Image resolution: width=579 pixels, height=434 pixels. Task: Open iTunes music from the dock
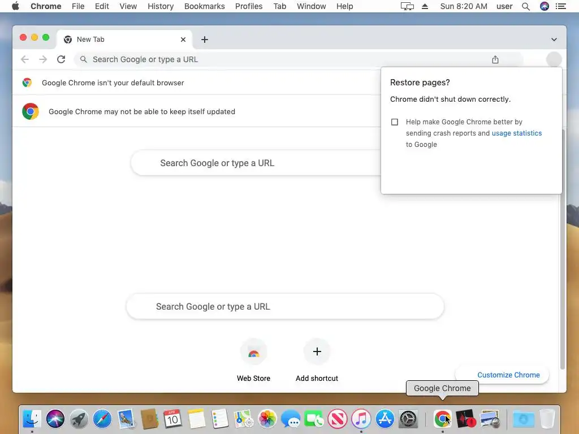361,419
